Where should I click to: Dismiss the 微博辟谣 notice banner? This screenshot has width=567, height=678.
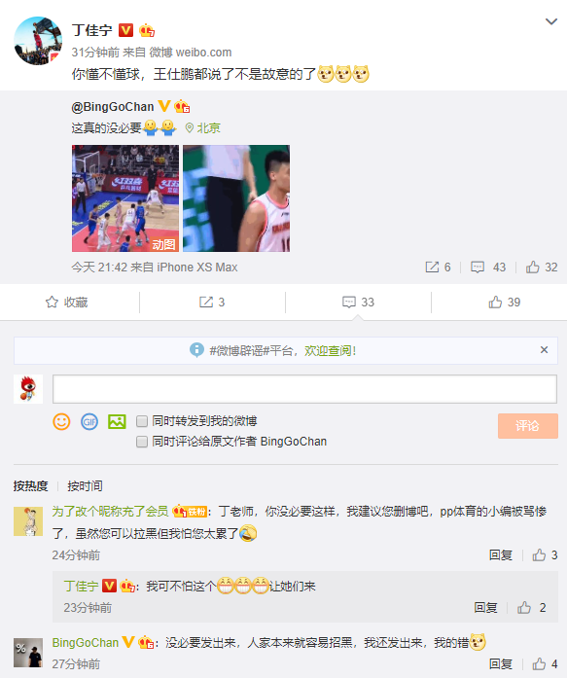(544, 350)
